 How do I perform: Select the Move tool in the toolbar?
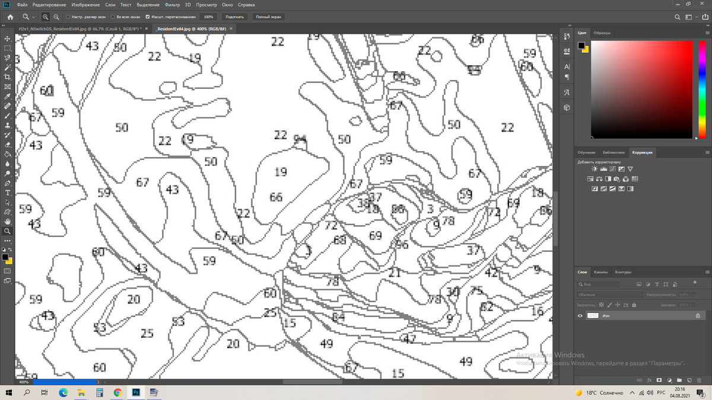[7, 39]
